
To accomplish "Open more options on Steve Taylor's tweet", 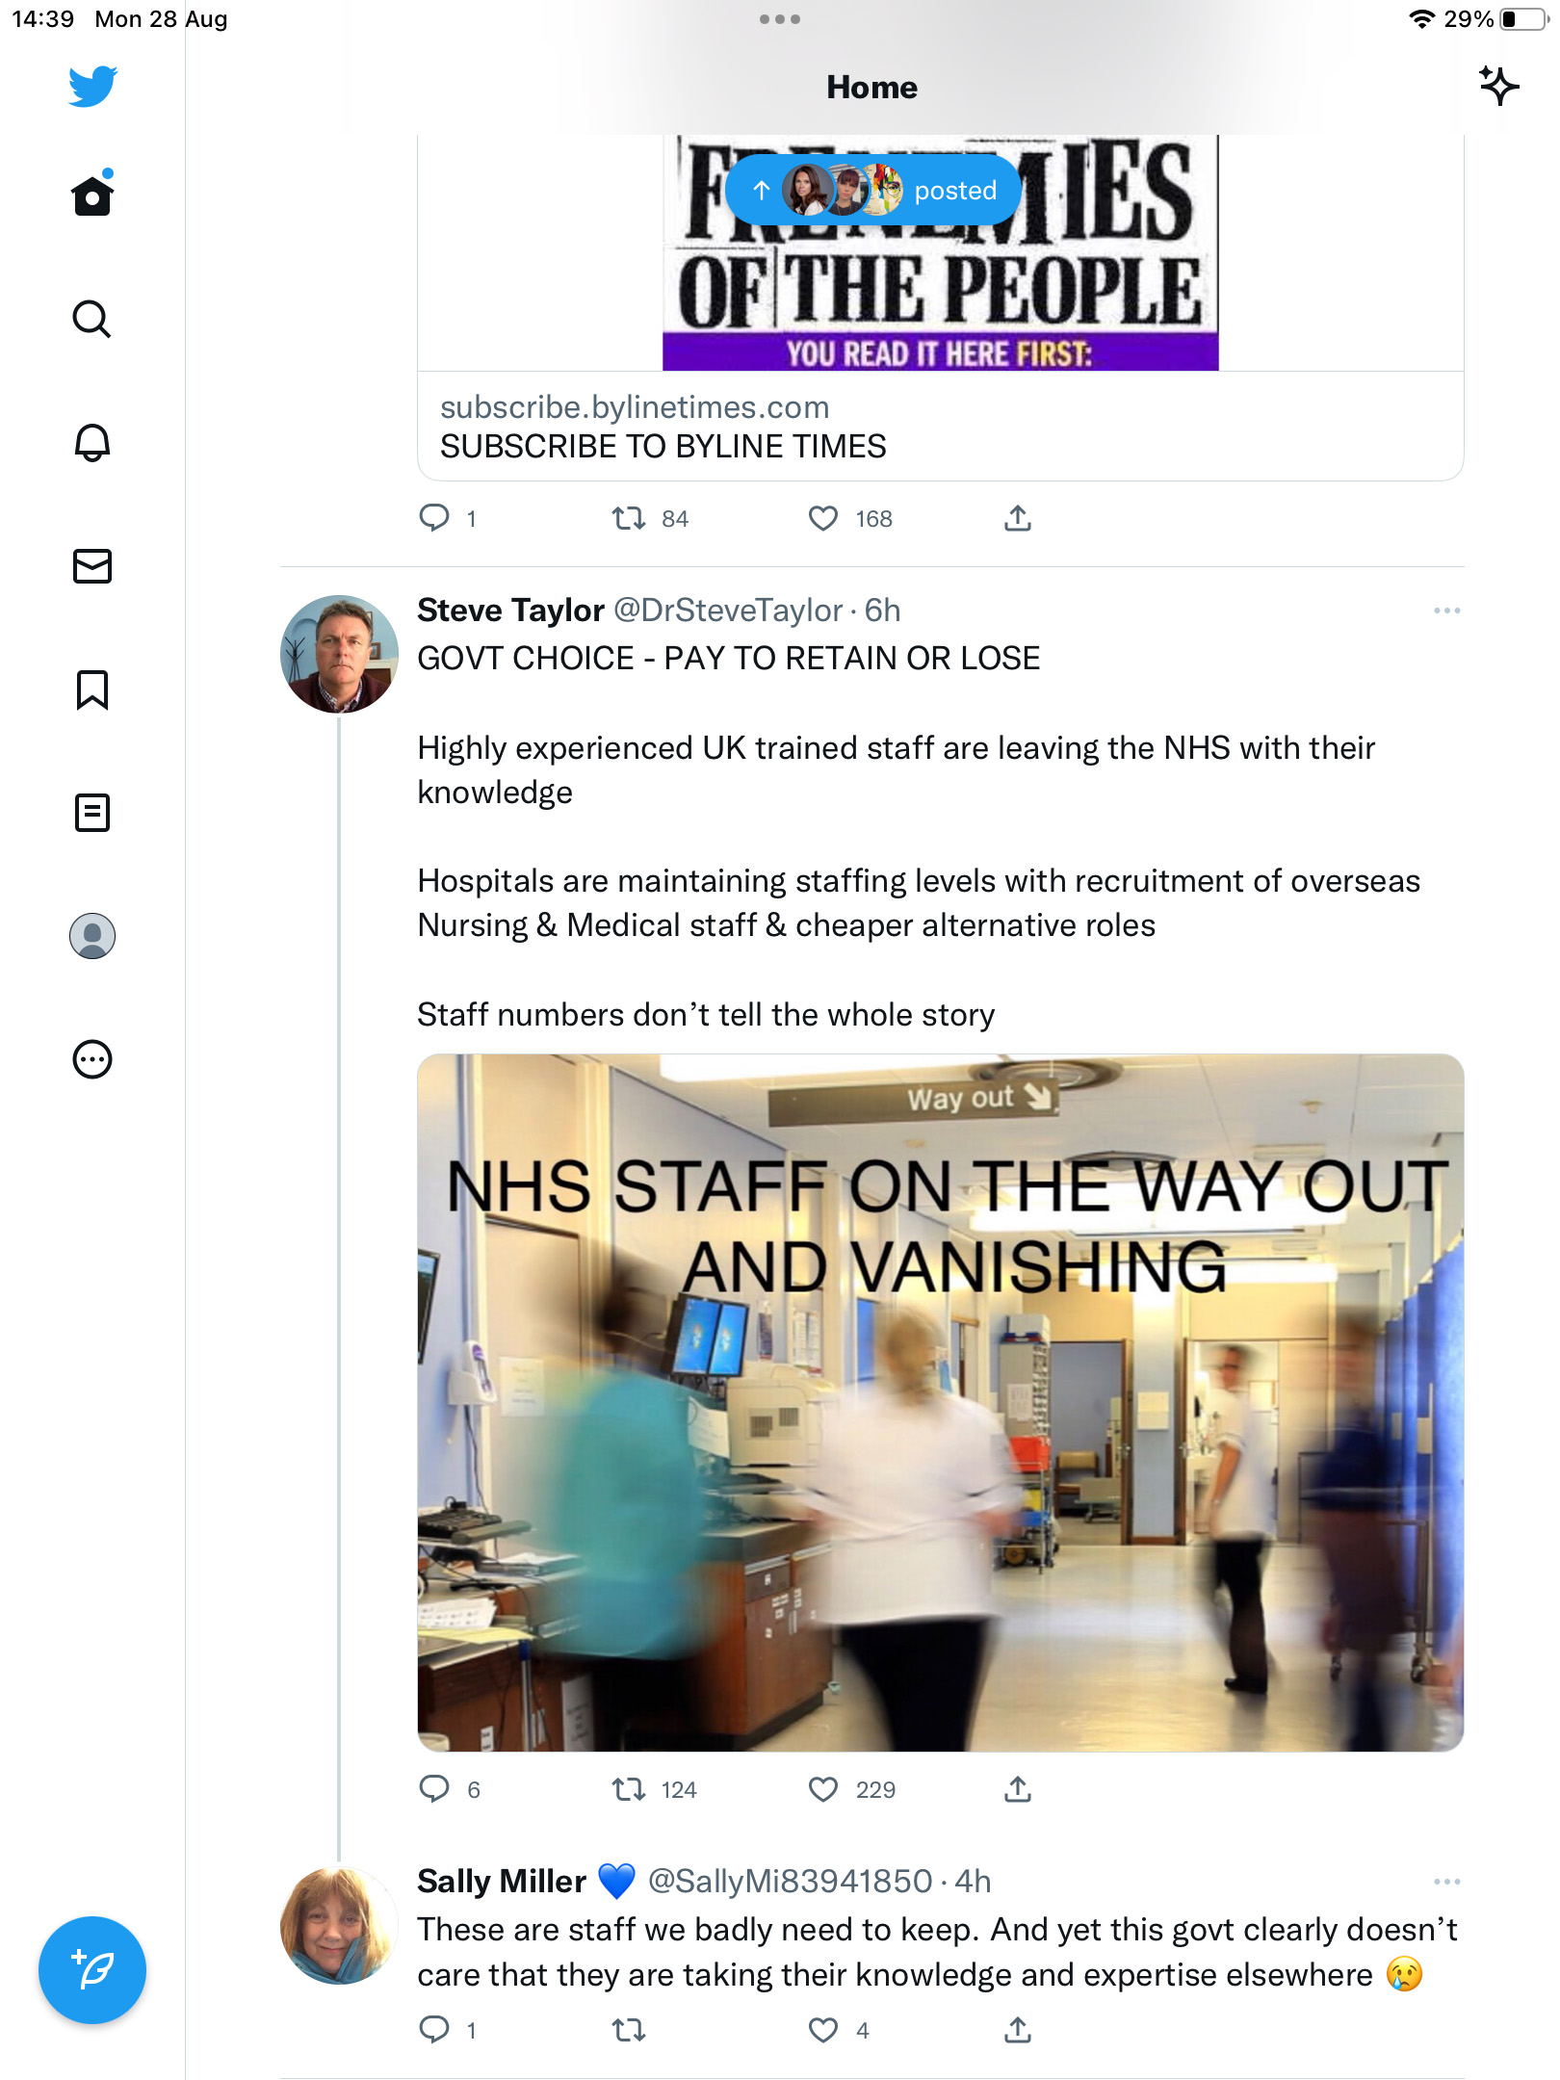I will click(1446, 611).
